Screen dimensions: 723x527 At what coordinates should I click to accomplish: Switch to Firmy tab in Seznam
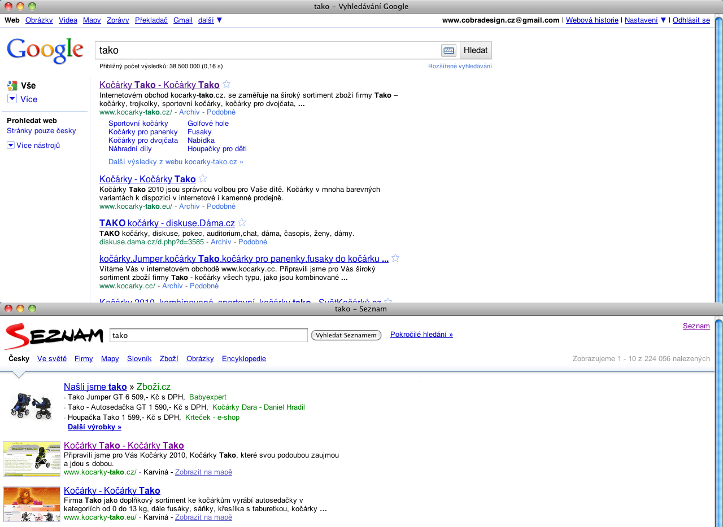(84, 358)
